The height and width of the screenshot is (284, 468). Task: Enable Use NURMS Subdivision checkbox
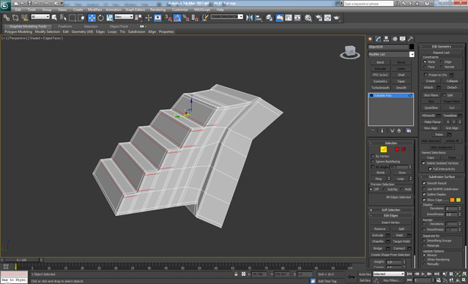click(x=424, y=189)
